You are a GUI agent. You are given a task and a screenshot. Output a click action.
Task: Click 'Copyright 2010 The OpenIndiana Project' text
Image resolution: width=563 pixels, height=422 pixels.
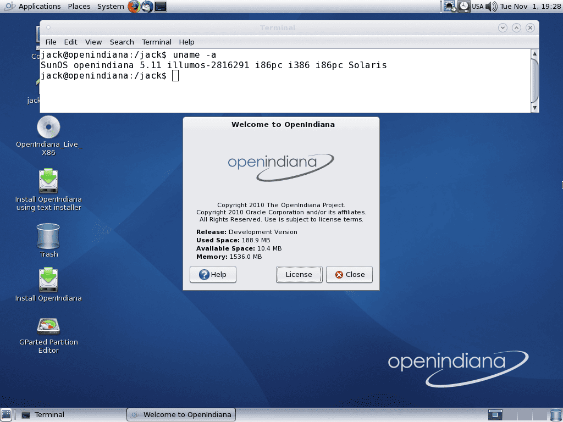[x=281, y=205]
